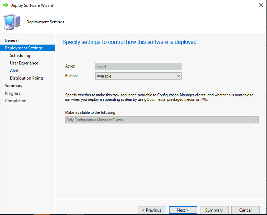Expand the Make available to the following dropdown

tap(162, 120)
